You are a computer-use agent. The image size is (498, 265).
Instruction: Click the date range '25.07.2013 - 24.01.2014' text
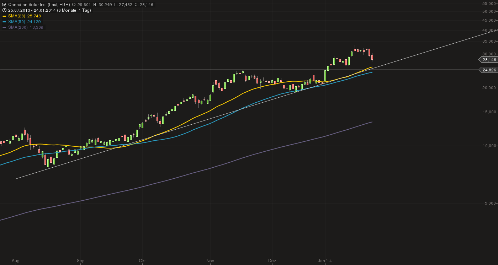pyautogui.click(x=33, y=10)
